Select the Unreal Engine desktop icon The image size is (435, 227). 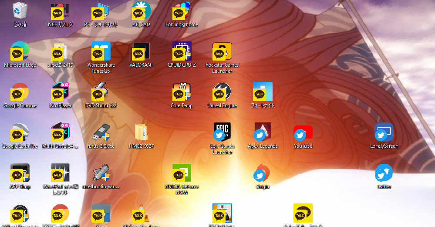(x=222, y=91)
